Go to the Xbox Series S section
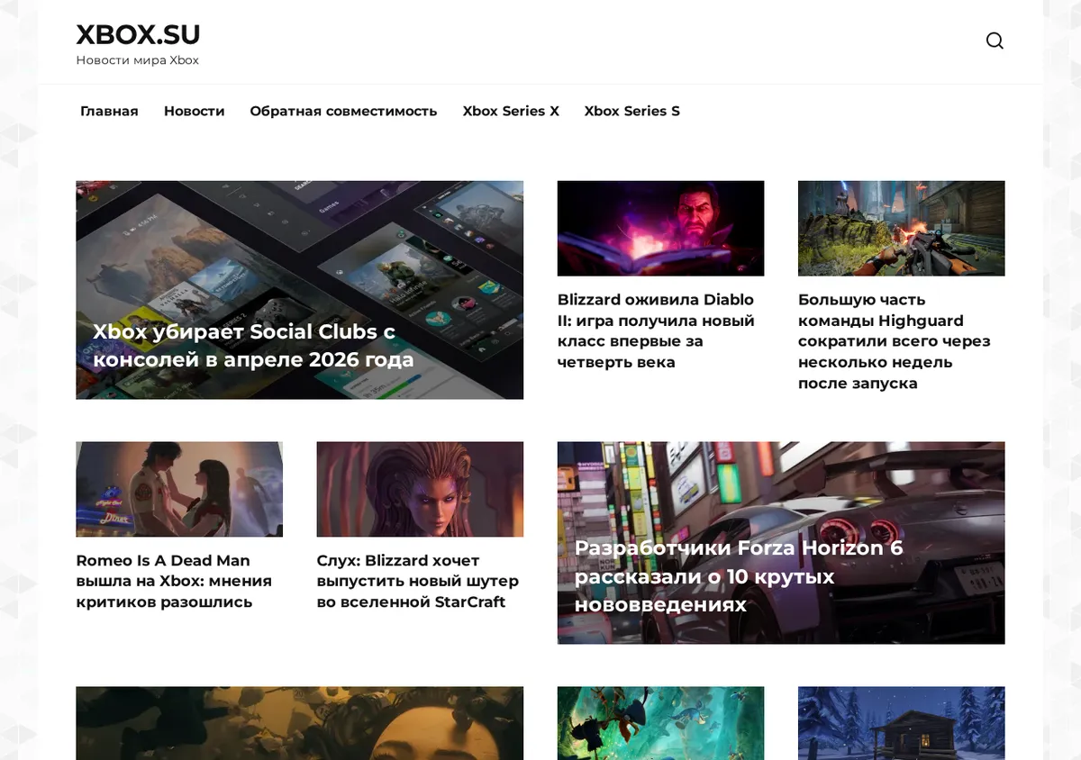Viewport: 1081px width, 760px height. [x=631, y=111]
